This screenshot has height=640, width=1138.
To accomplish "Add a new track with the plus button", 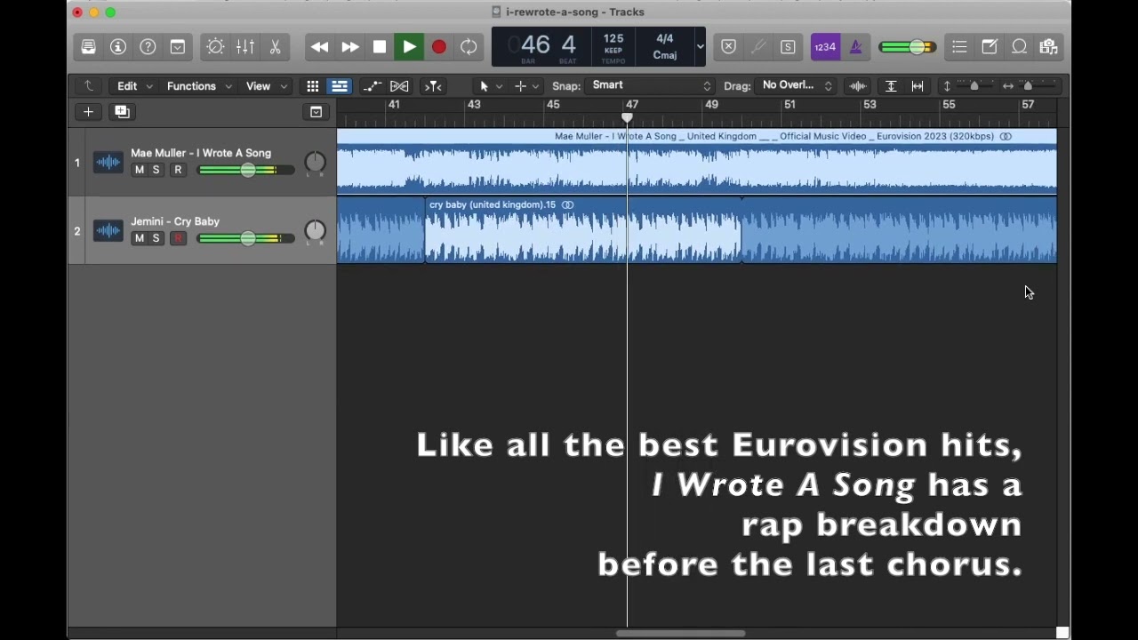I will (88, 112).
